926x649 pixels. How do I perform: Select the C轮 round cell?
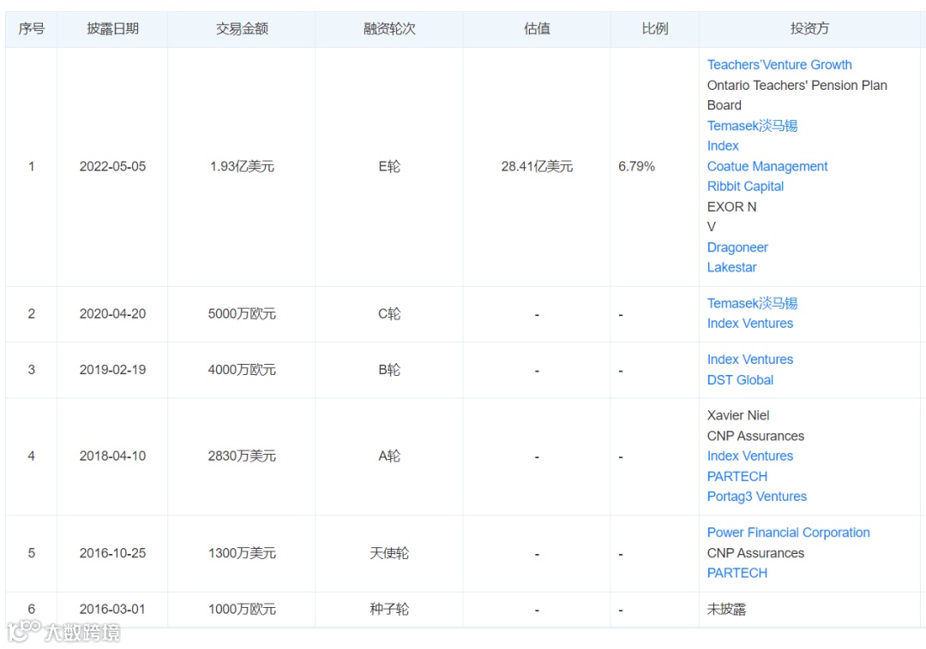389,314
